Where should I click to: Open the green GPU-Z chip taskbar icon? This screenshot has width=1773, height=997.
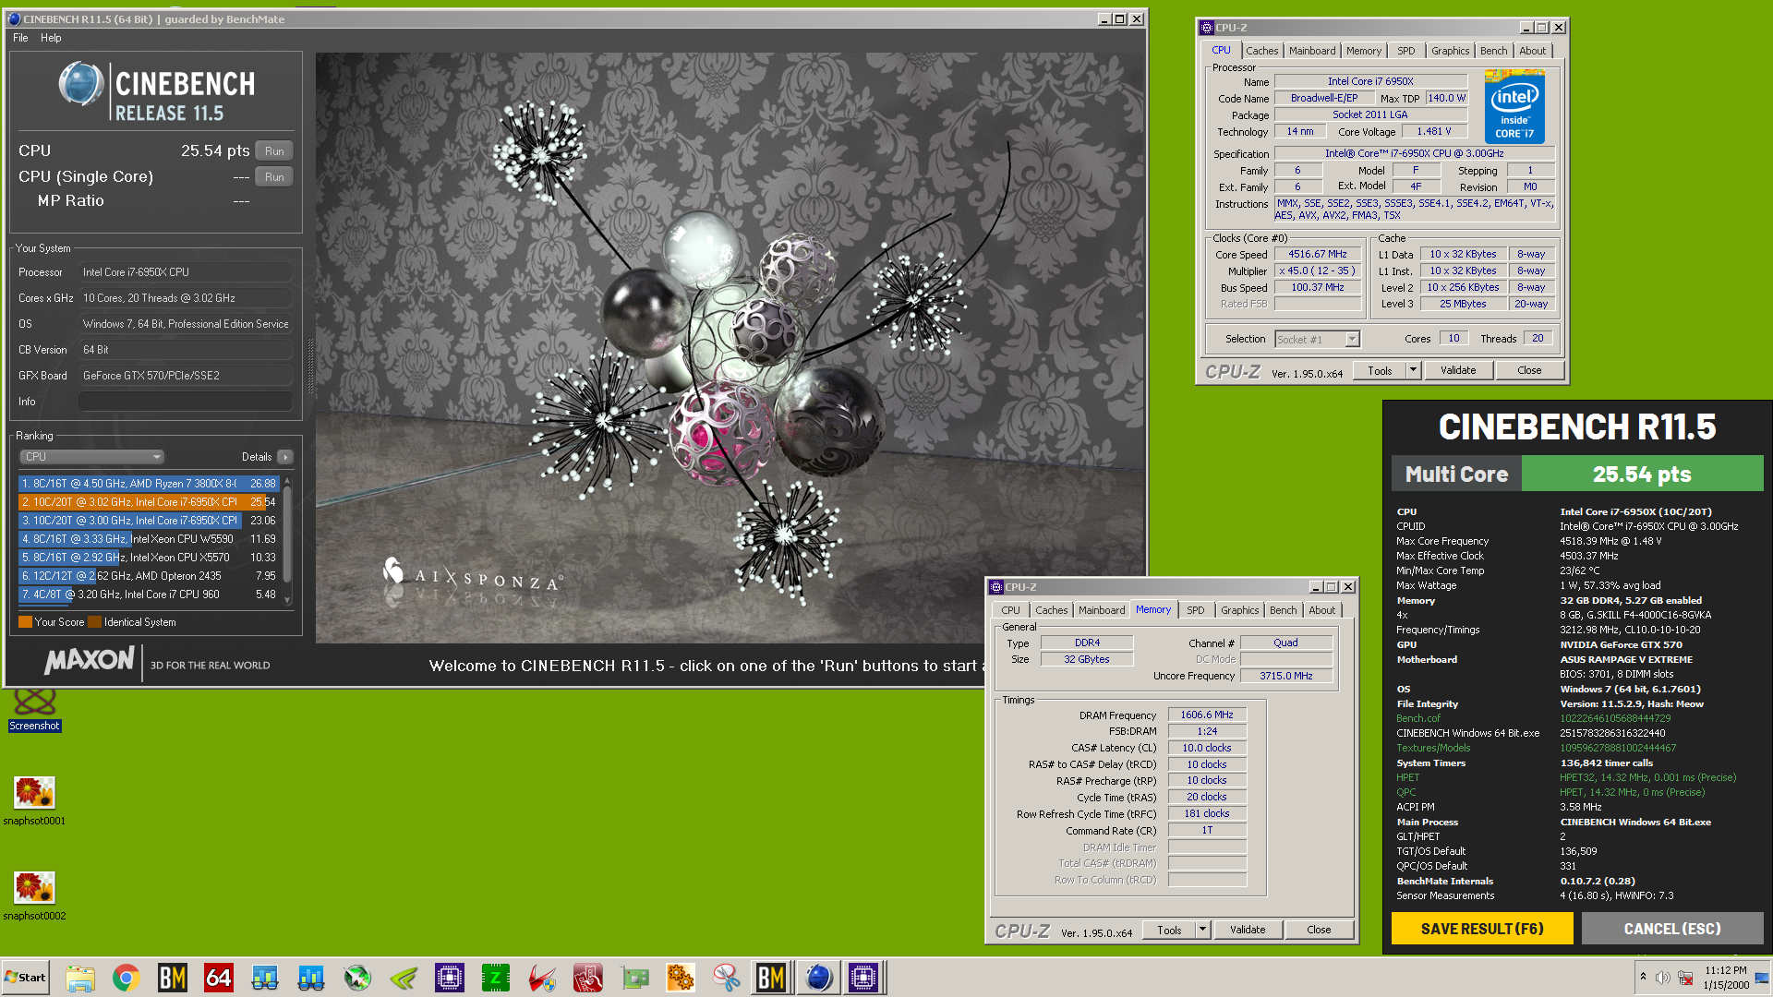click(x=496, y=978)
